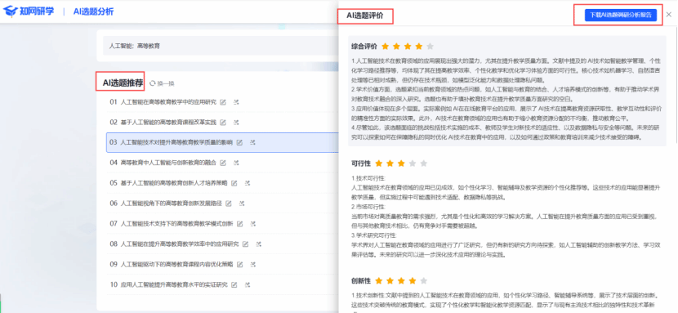This screenshot has height=313, width=678.
Task: Click edit icon for topic 07
Action: coord(240,224)
